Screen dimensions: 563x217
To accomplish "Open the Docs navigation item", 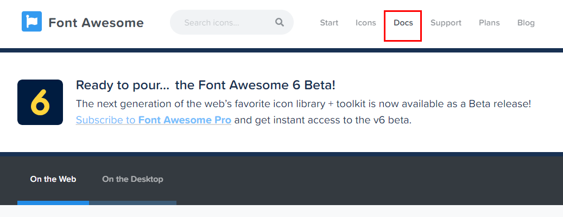I will (403, 23).
